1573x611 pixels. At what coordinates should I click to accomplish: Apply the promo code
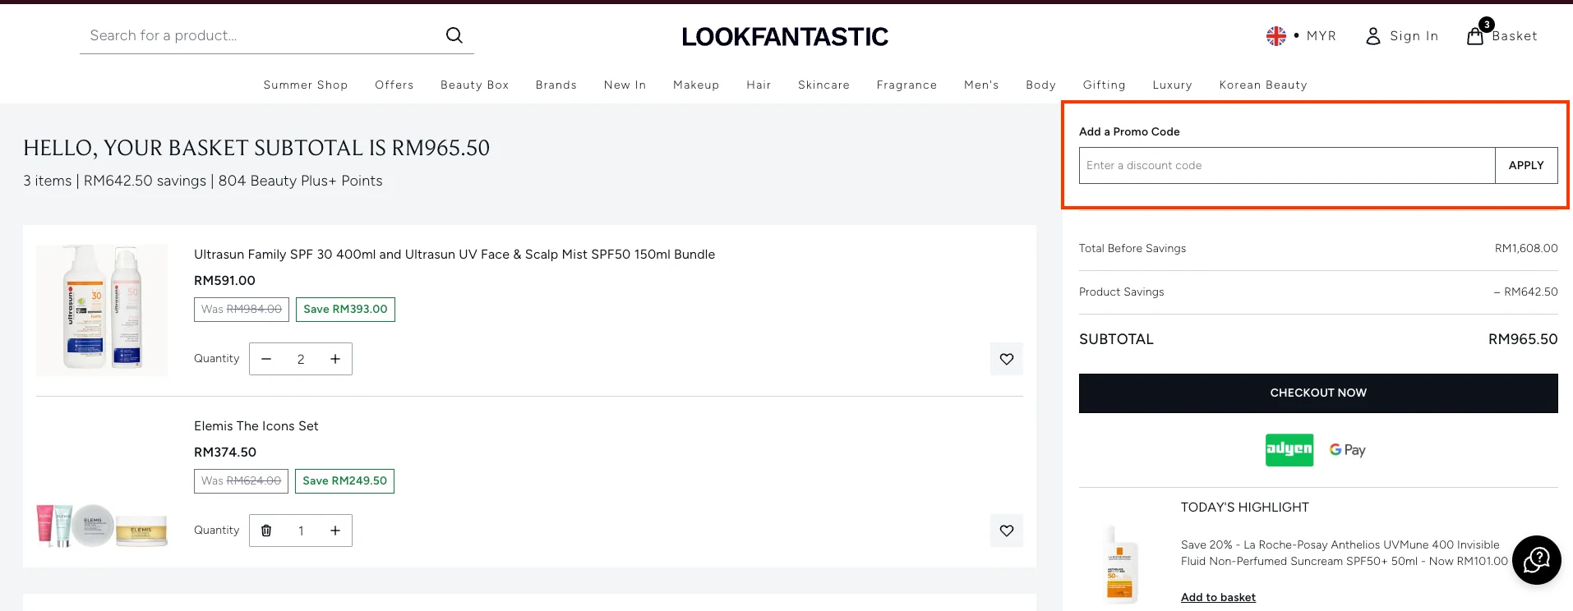click(1526, 165)
